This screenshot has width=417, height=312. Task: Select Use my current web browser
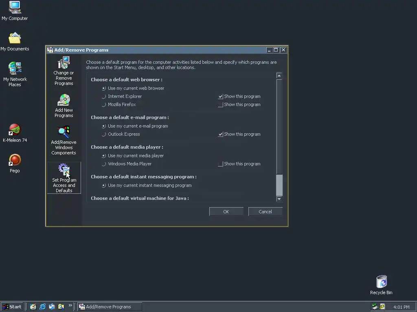(133, 88)
